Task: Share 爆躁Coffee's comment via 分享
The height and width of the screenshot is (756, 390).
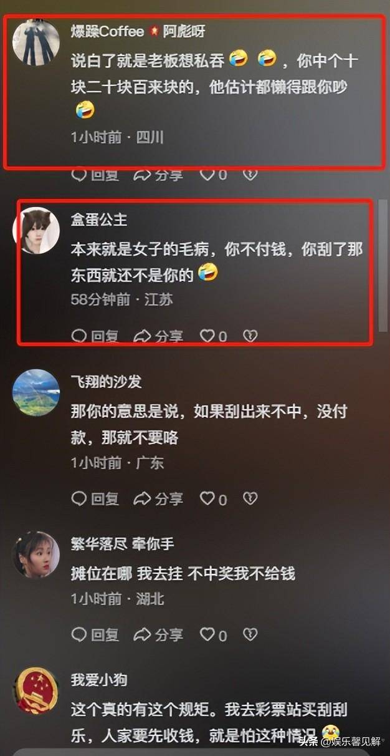Action: coord(158,175)
